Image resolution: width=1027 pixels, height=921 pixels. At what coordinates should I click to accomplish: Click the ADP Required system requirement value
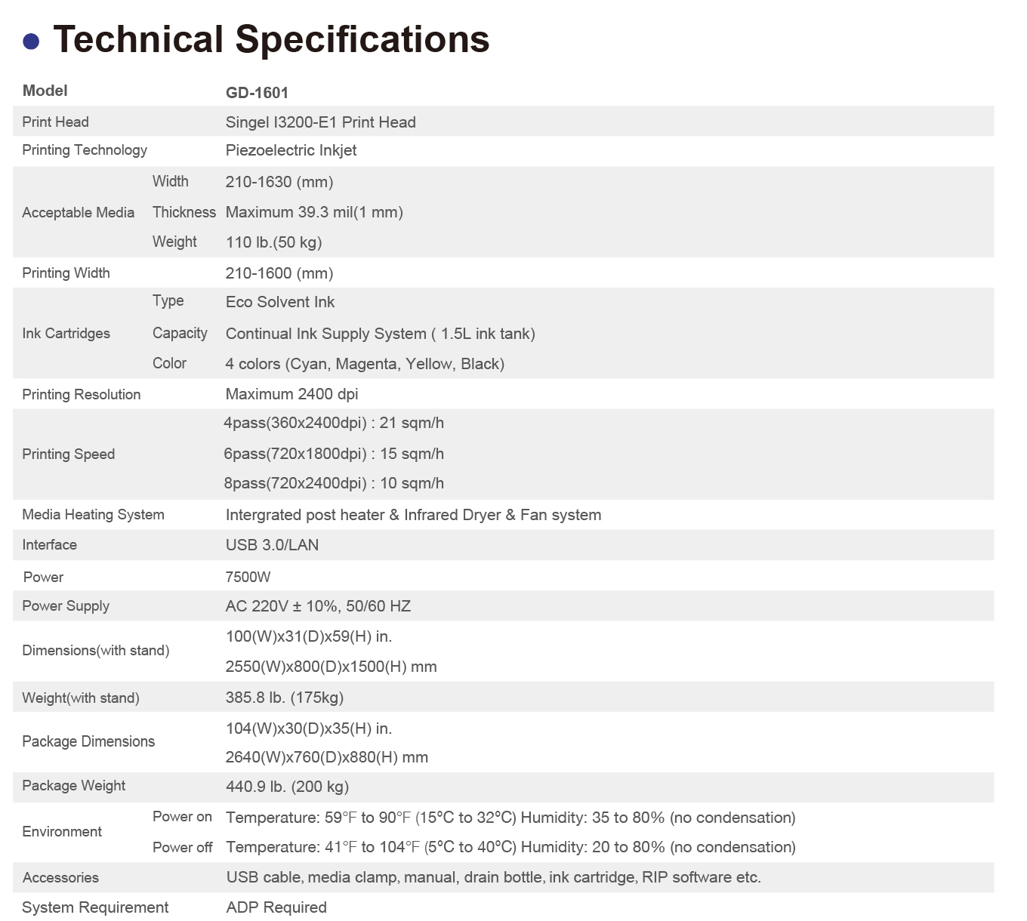pyautogui.click(x=276, y=907)
